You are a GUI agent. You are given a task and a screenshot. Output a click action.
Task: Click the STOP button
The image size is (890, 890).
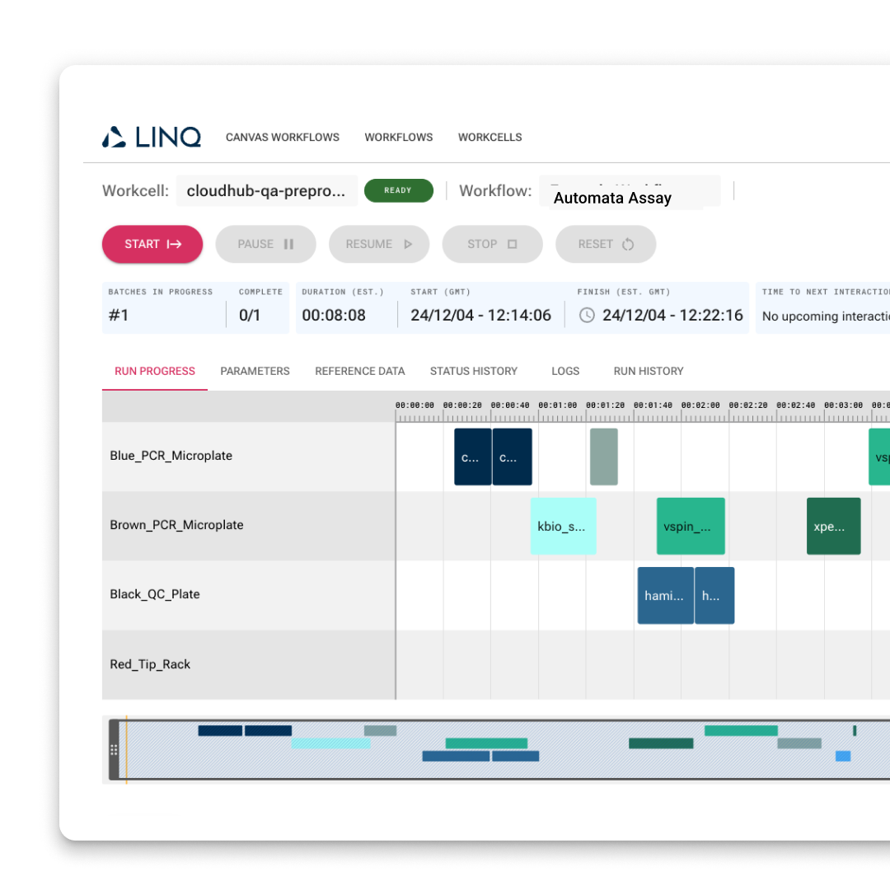click(492, 244)
